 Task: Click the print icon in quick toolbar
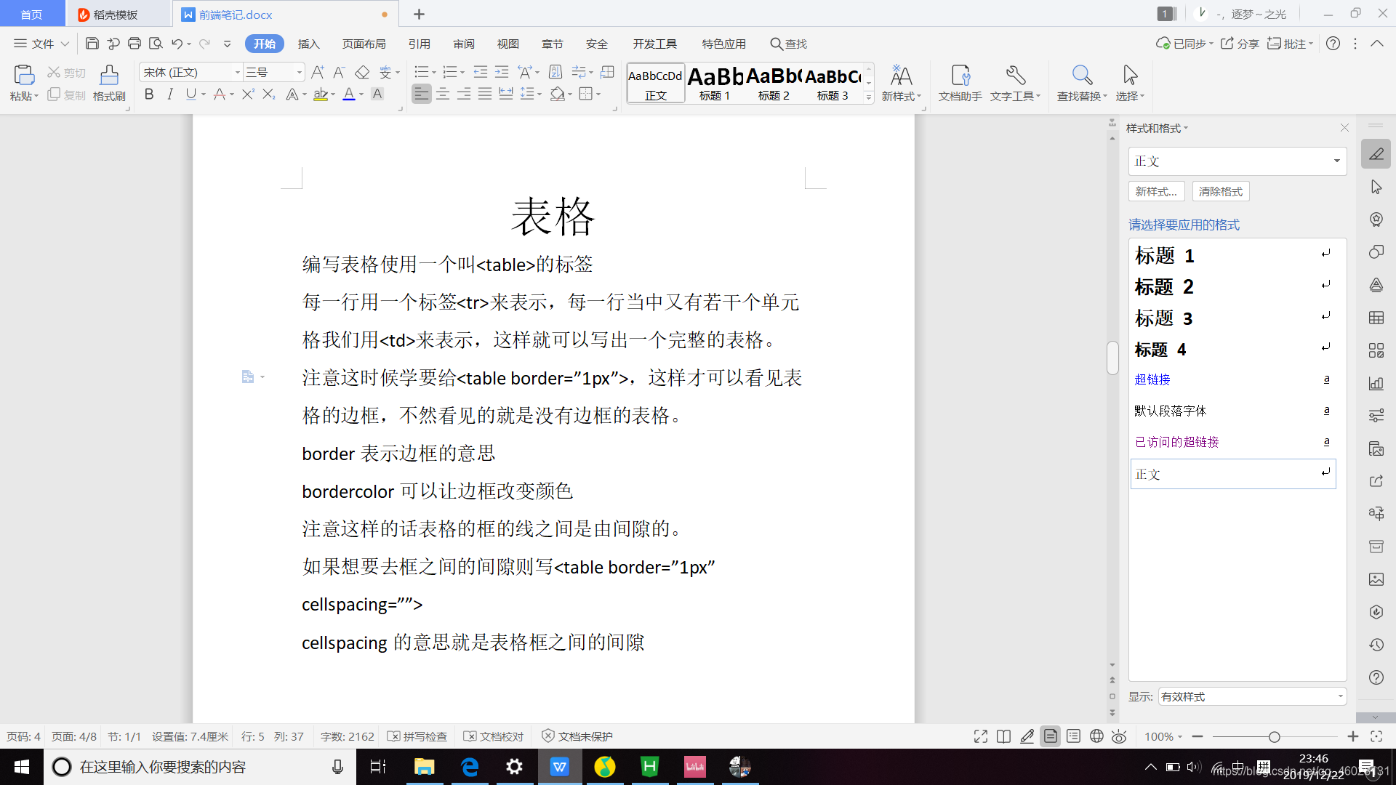[135, 44]
